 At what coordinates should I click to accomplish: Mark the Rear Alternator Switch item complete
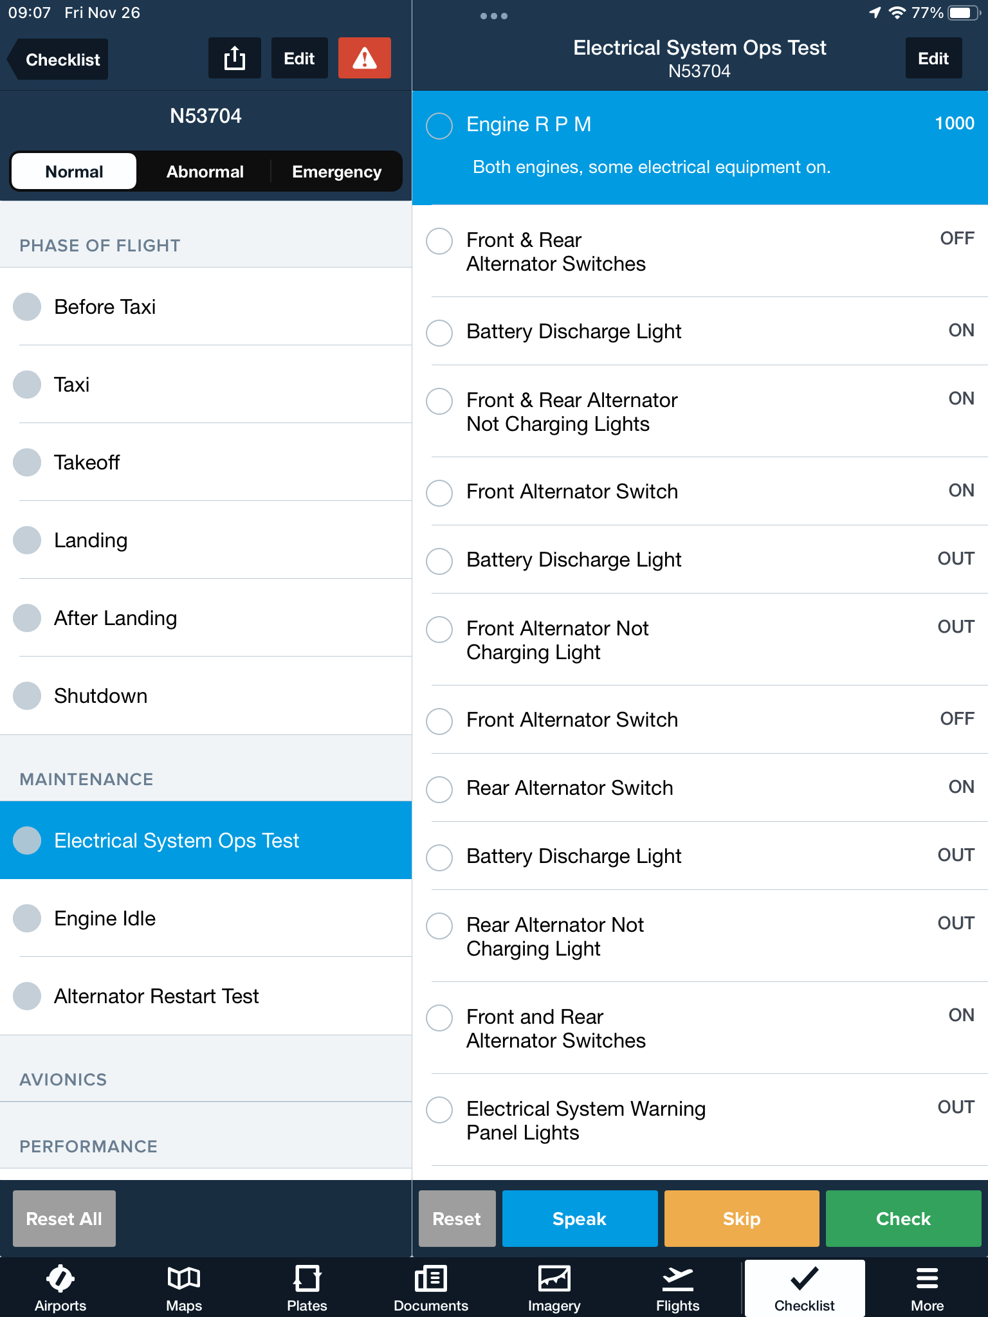click(439, 789)
